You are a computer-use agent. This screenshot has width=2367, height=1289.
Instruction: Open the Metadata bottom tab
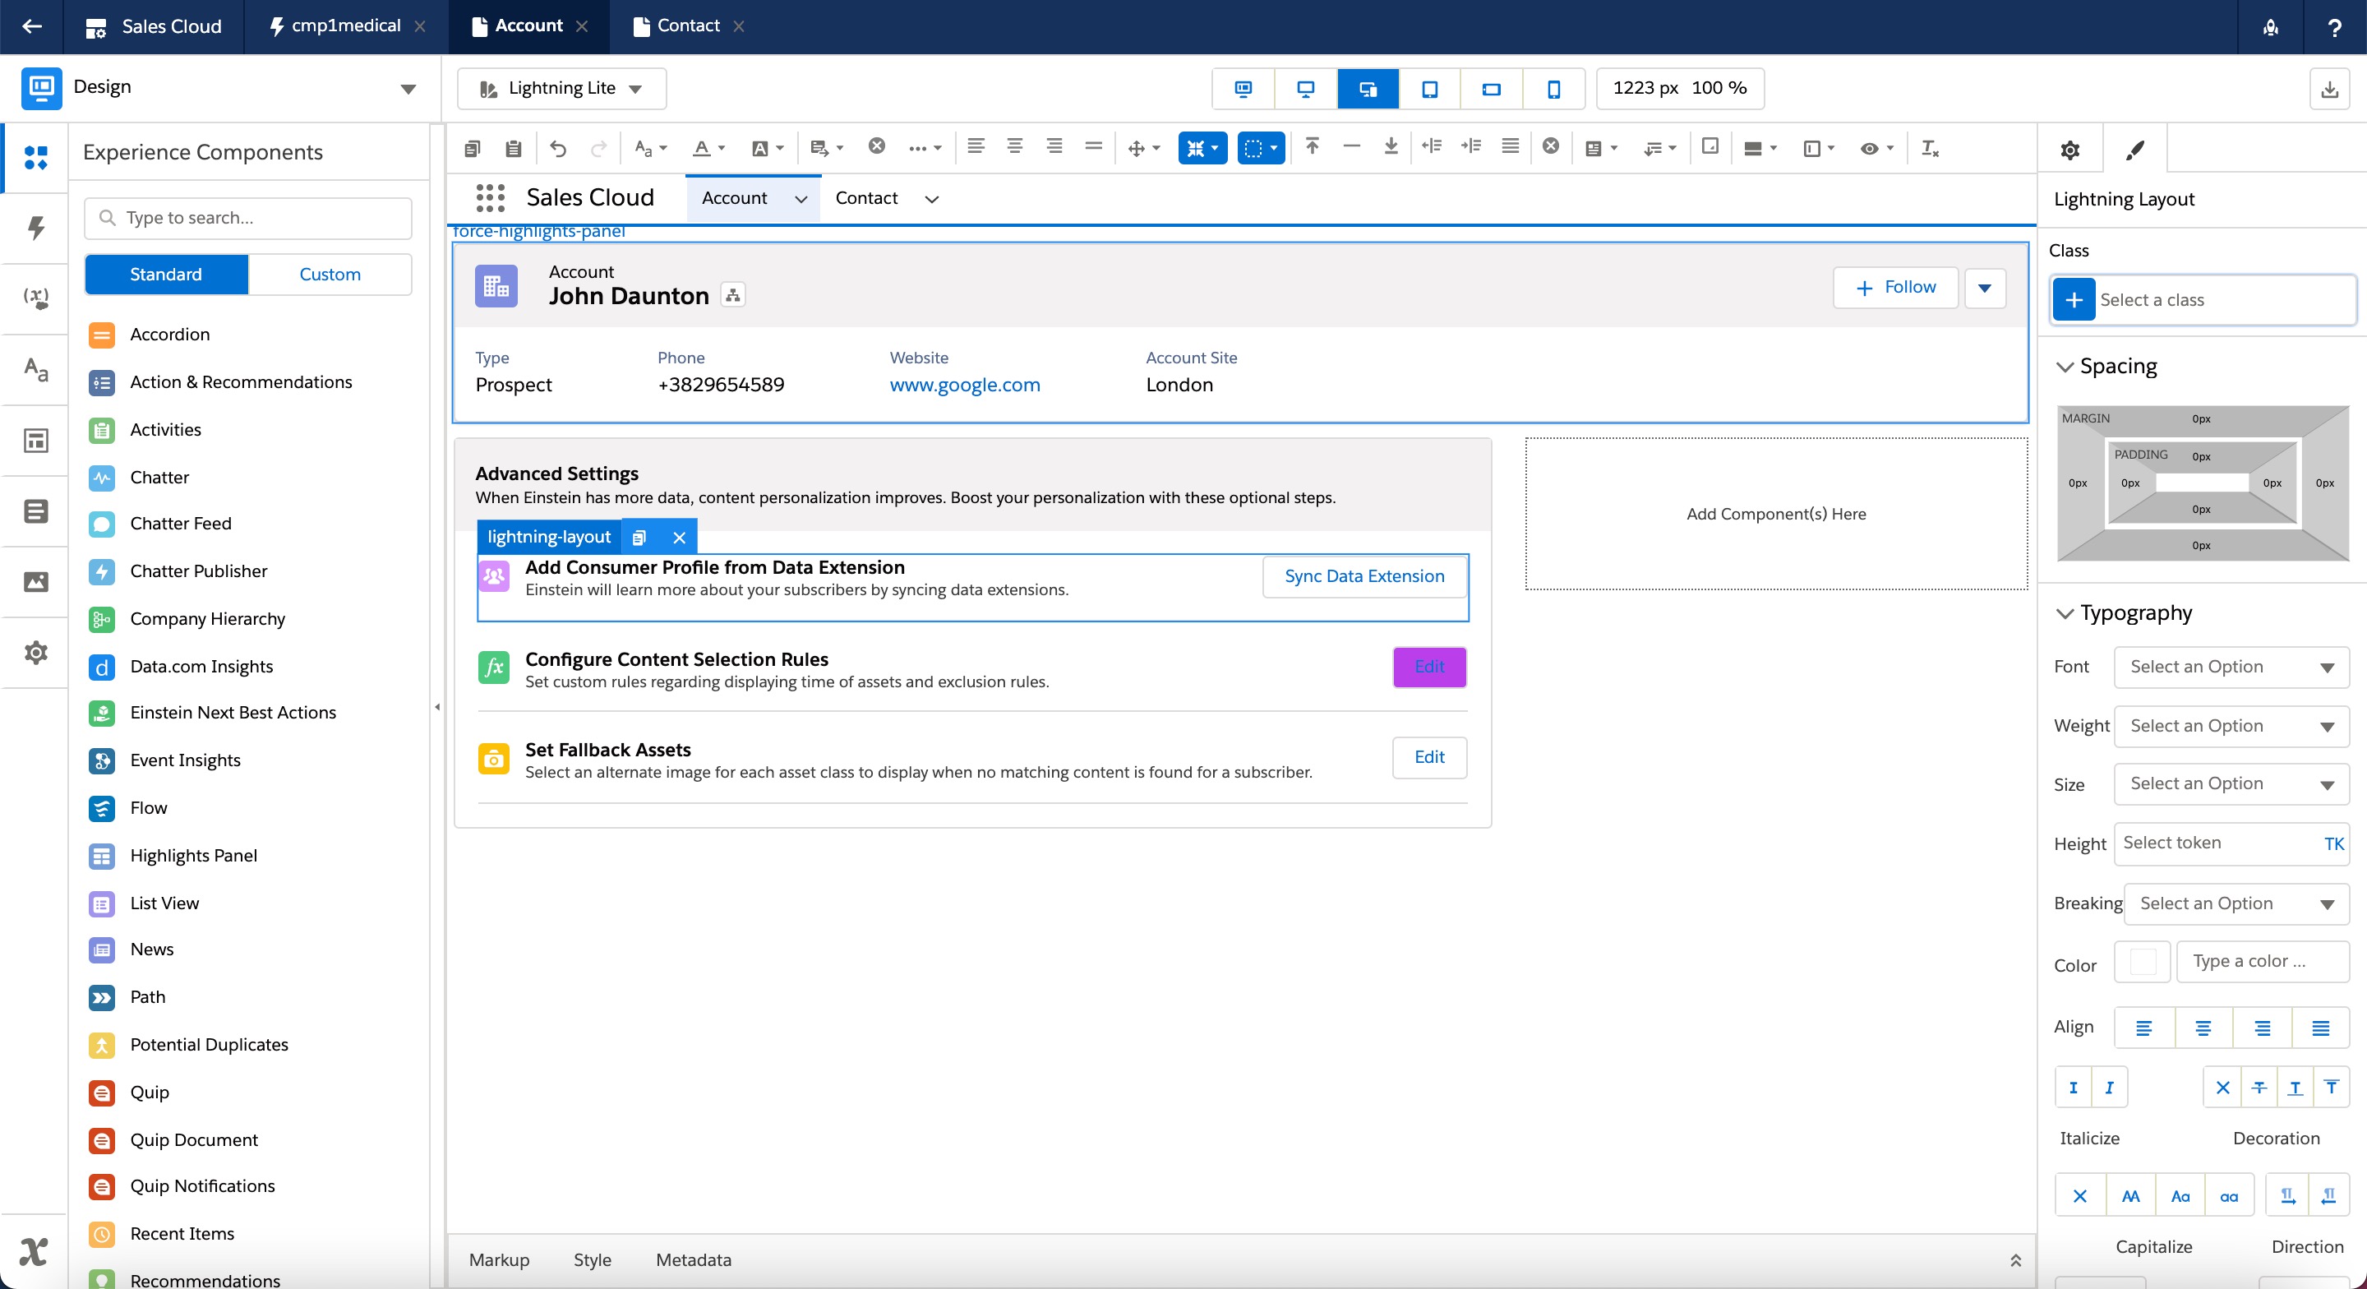694,1260
